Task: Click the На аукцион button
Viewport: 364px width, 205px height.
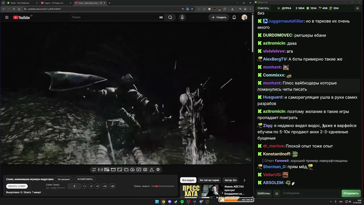Action: [64, 179]
